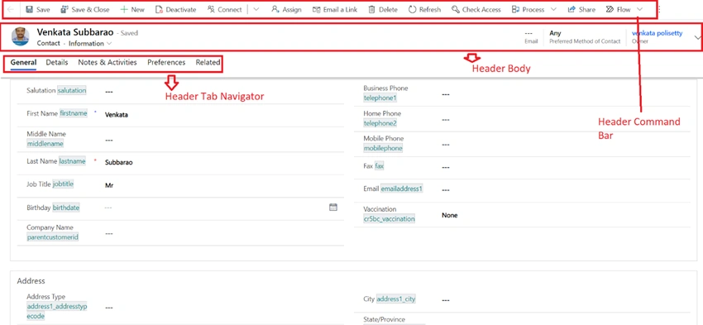Click the Flow command

tap(619, 9)
